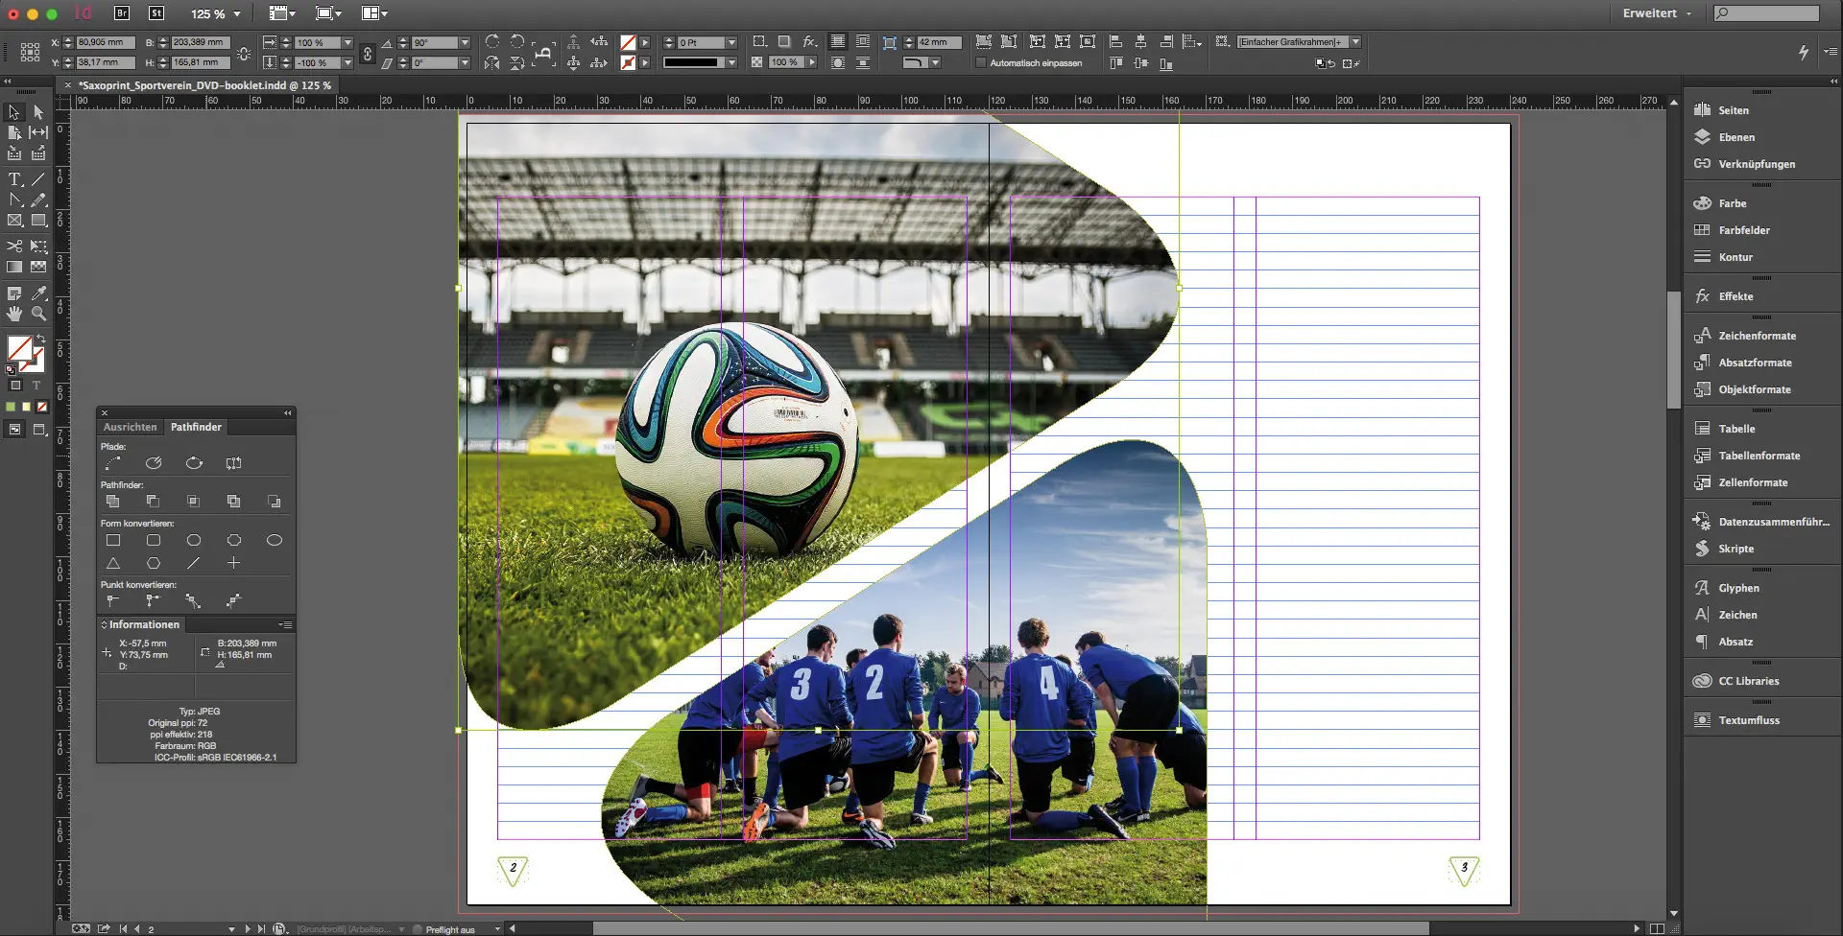Viewport: 1843px width, 936px height.
Task: Convert shape to triangle in Pathfinder
Action: click(113, 563)
